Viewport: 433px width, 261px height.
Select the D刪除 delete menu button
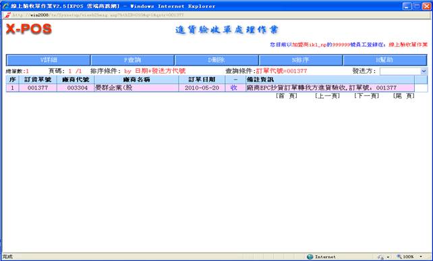point(216,60)
